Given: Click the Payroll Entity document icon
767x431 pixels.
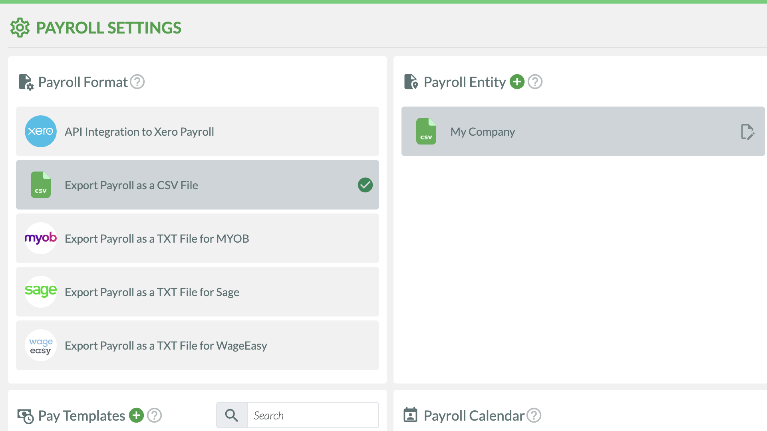Looking at the screenshot, I should 411,81.
